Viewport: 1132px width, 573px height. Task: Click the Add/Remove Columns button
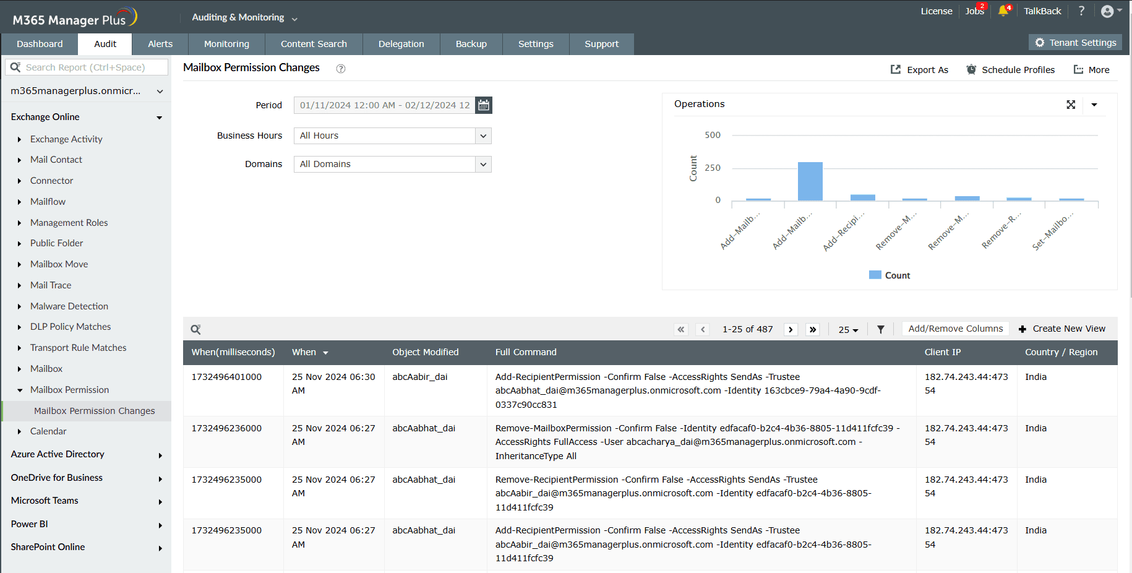[x=956, y=329]
